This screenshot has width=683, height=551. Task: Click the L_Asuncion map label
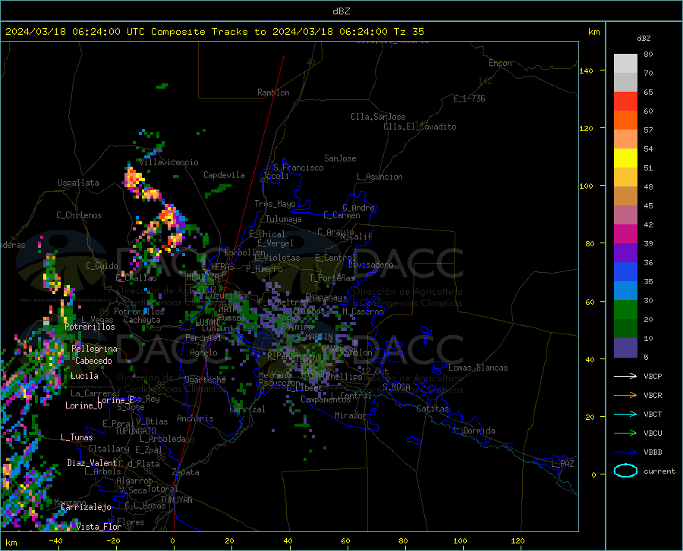click(x=379, y=177)
